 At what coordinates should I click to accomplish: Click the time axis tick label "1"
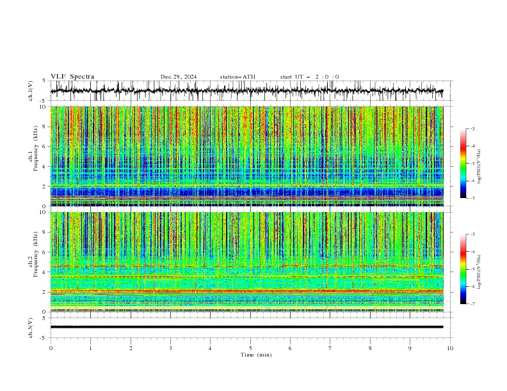coord(90,348)
